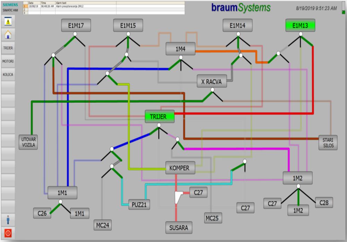
Task: Select the PUZ21 block
Action: click(x=139, y=204)
